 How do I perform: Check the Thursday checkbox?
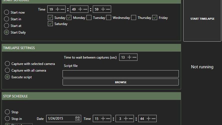(133, 17)
